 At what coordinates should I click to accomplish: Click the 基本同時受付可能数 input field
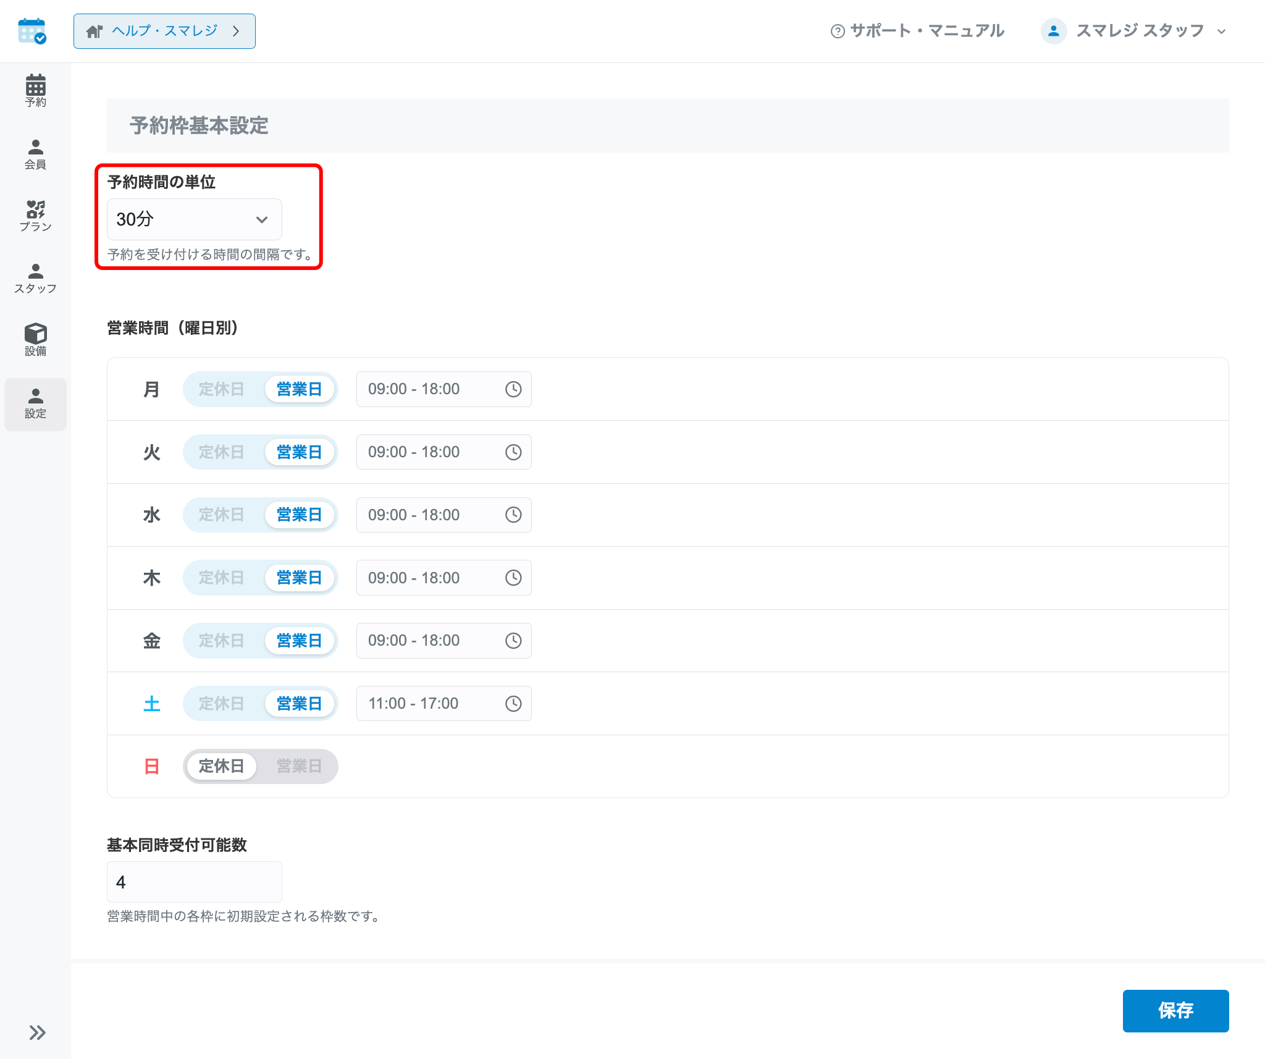click(x=195, y=882)
